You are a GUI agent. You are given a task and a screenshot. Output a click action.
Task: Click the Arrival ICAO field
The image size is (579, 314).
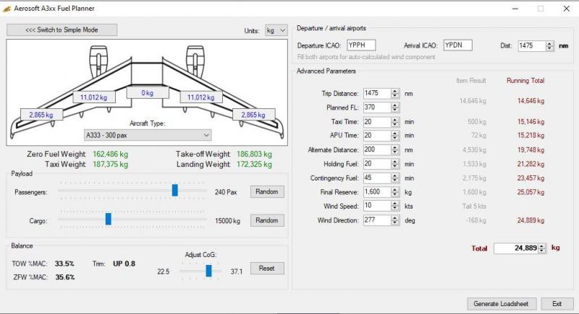click(x=458, y=45)
